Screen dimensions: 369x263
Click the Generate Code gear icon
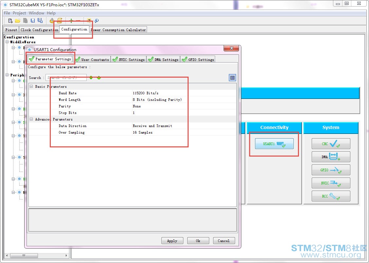52,21
